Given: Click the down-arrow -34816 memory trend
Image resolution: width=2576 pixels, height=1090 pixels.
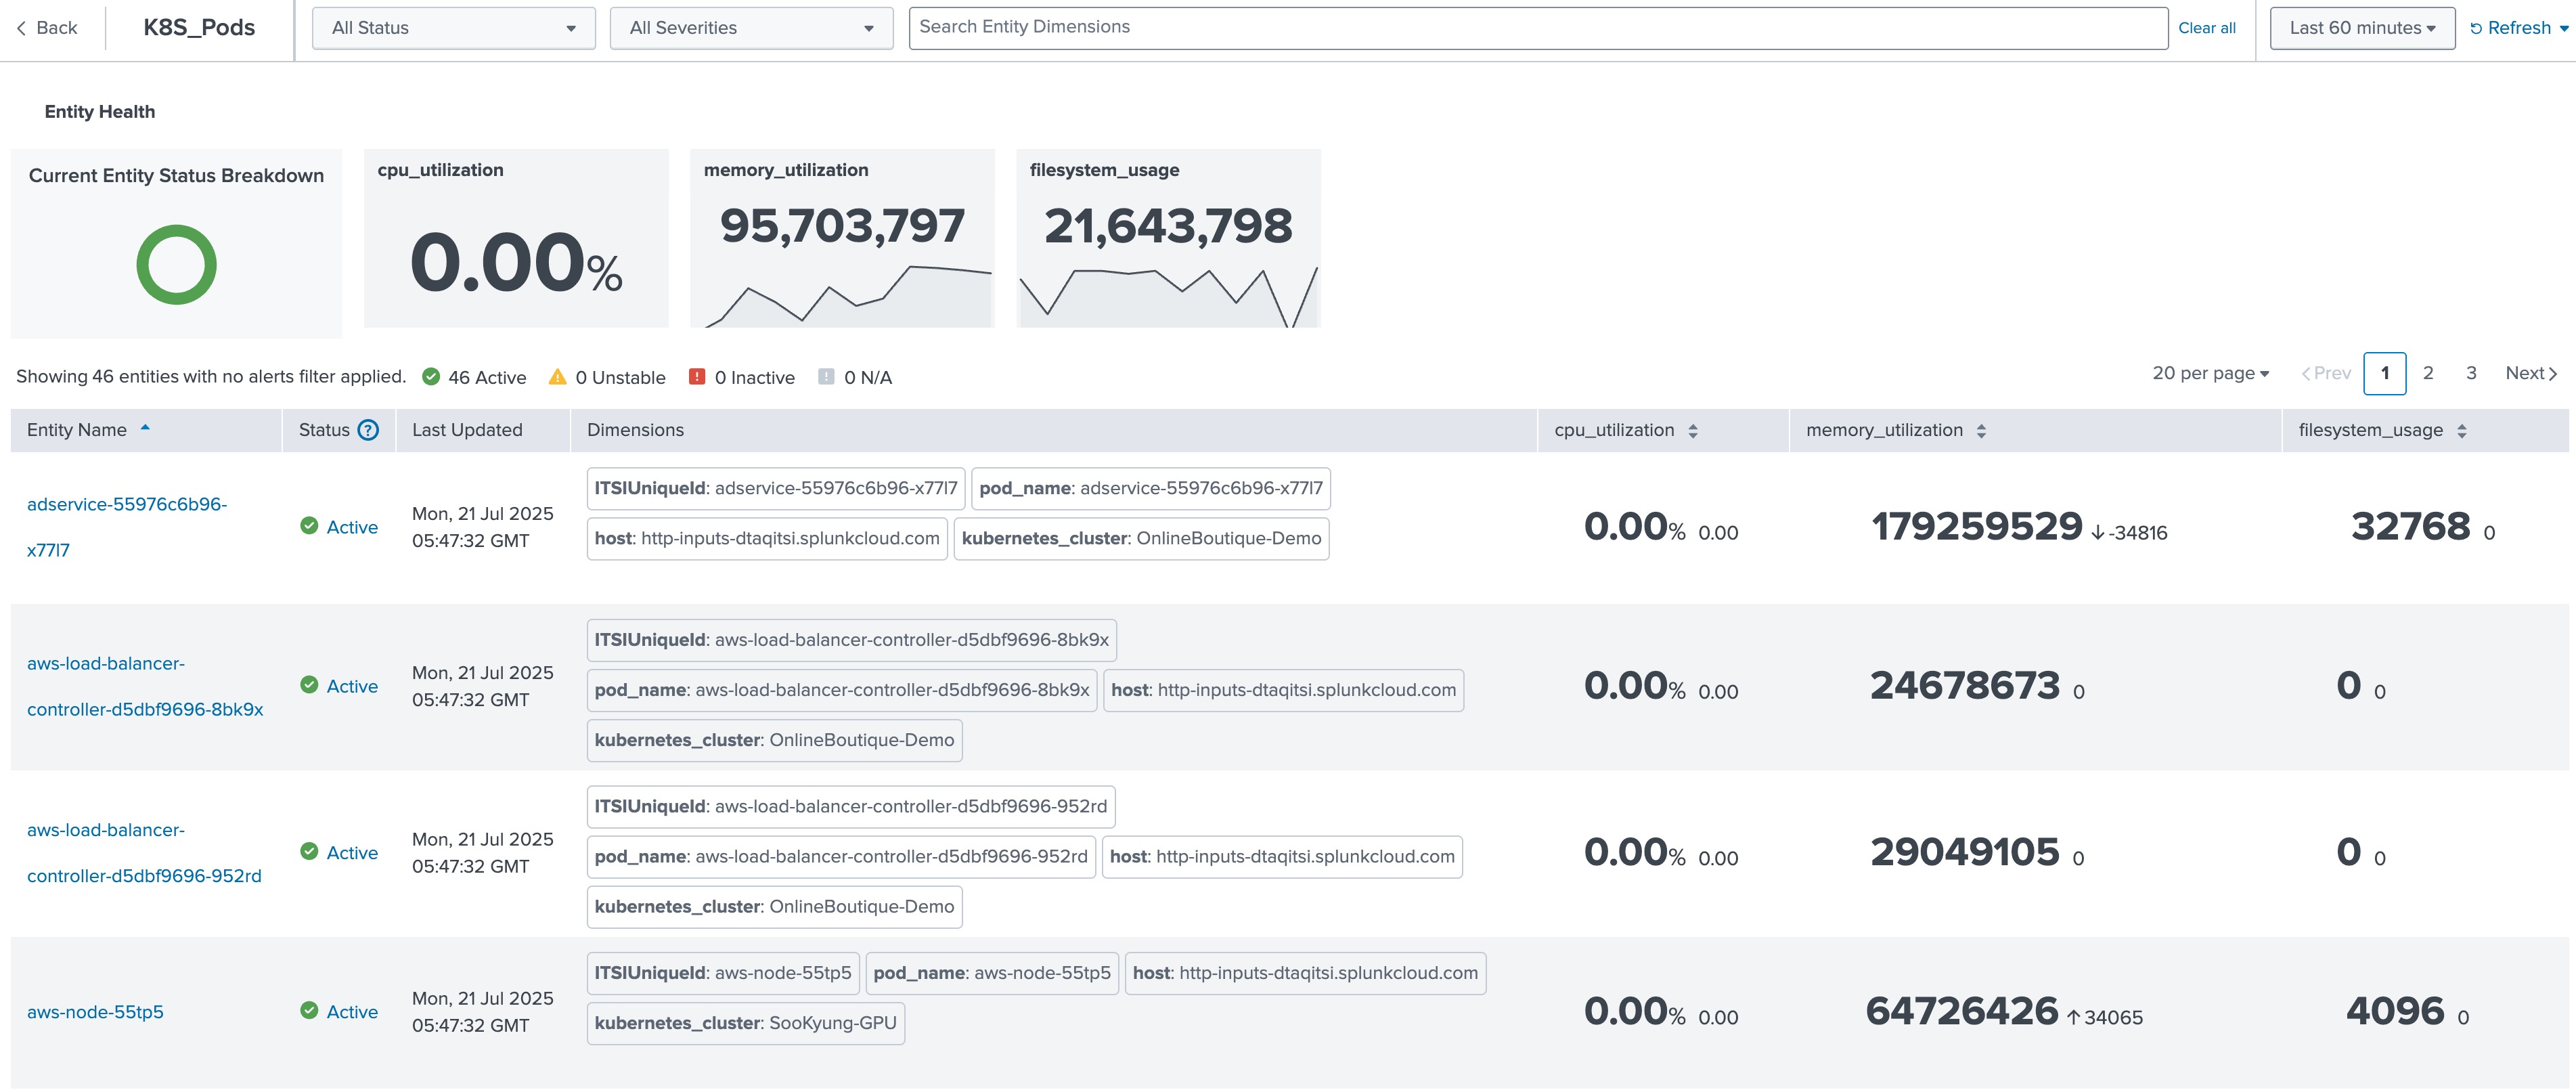Looking at the screenshot, I should (2129, 532).
